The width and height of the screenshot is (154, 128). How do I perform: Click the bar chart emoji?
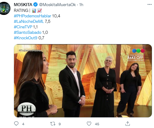(x=34, y=11)
